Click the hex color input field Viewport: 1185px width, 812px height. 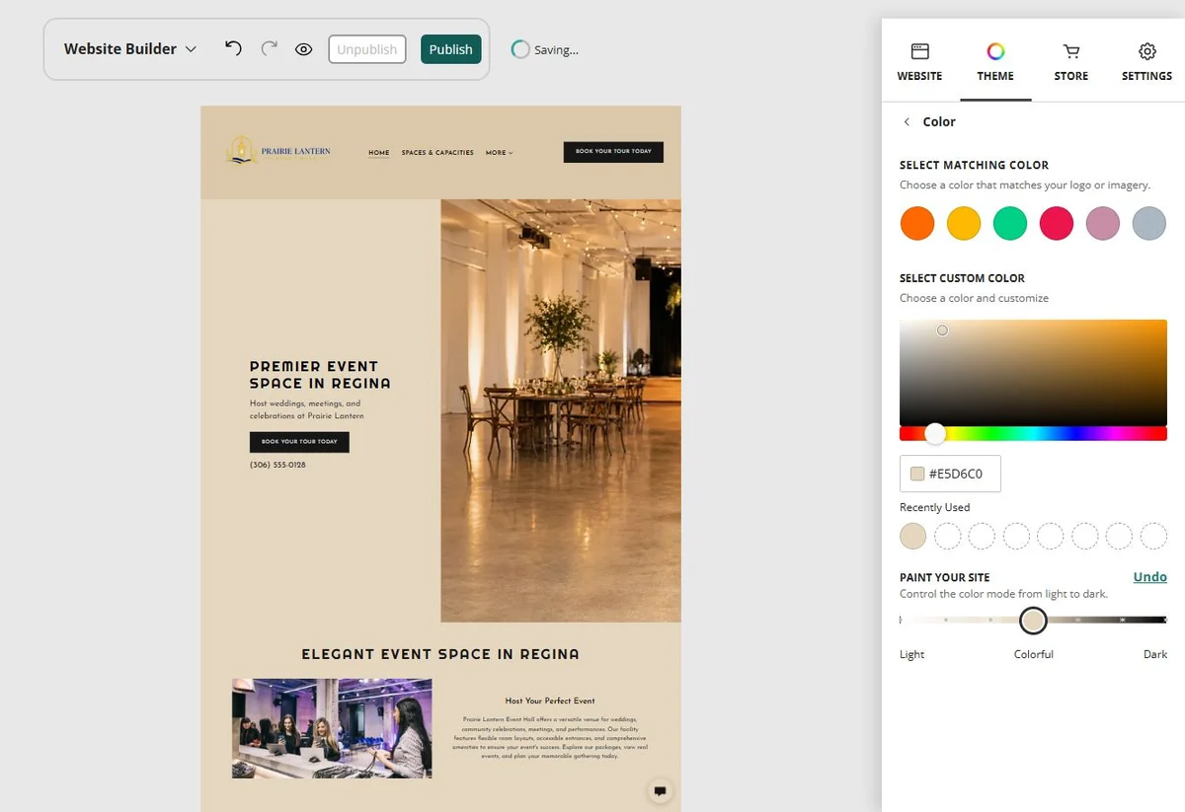point(950,474)
